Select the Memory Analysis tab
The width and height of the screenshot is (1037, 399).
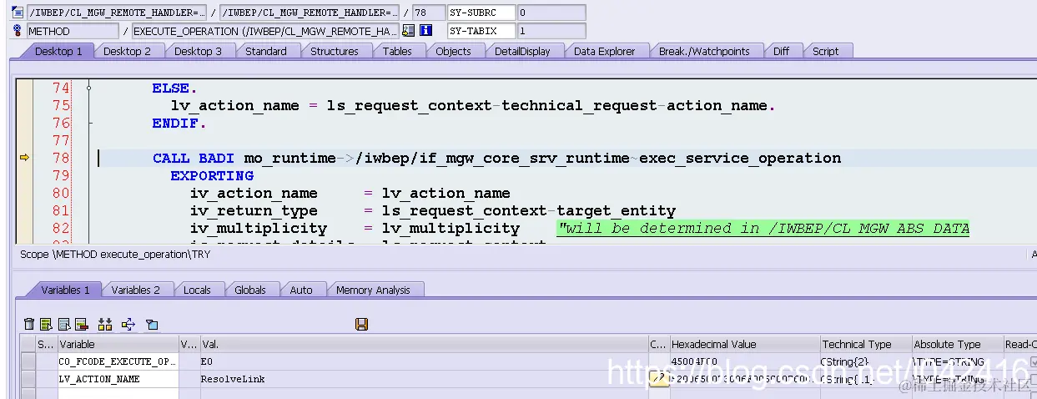(x=373, y=290)
